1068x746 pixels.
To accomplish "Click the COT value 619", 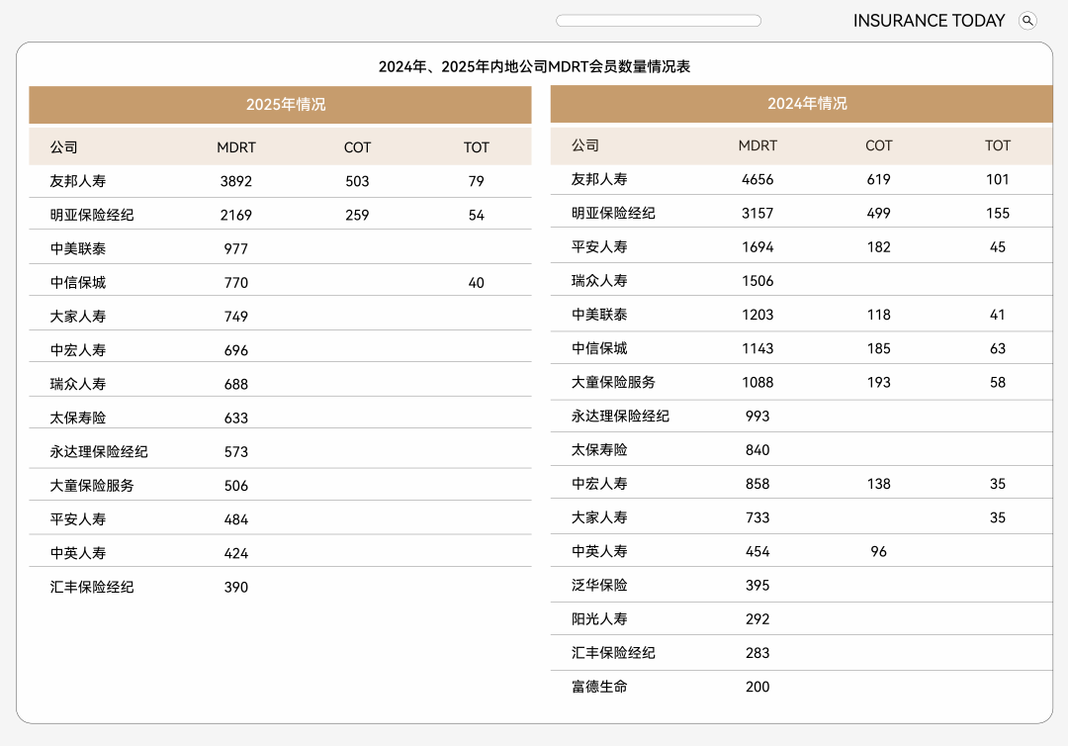I will [879, 179].
